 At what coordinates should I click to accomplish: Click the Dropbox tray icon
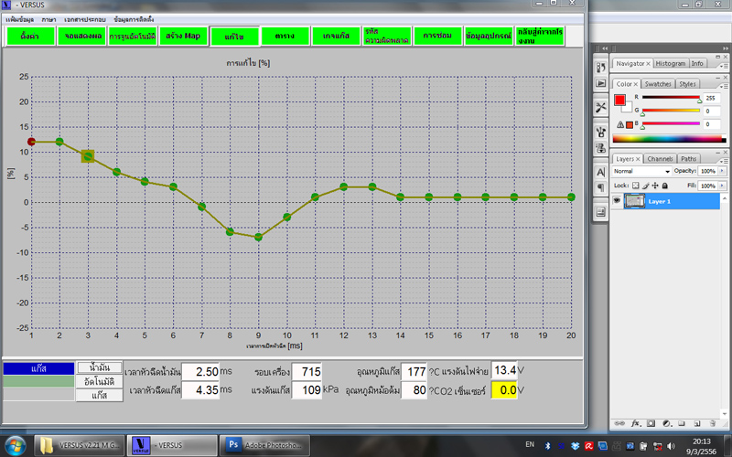(x=575, y=446)
